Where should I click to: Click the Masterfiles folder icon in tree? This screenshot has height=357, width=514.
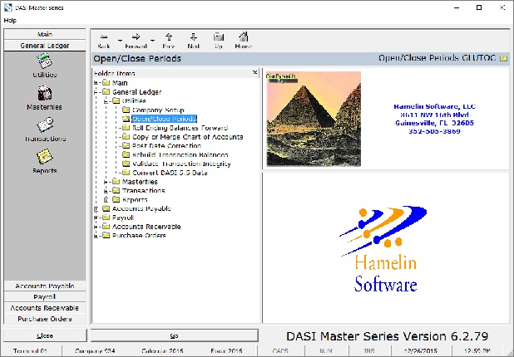pyautogui.click(x=116, y=182)
